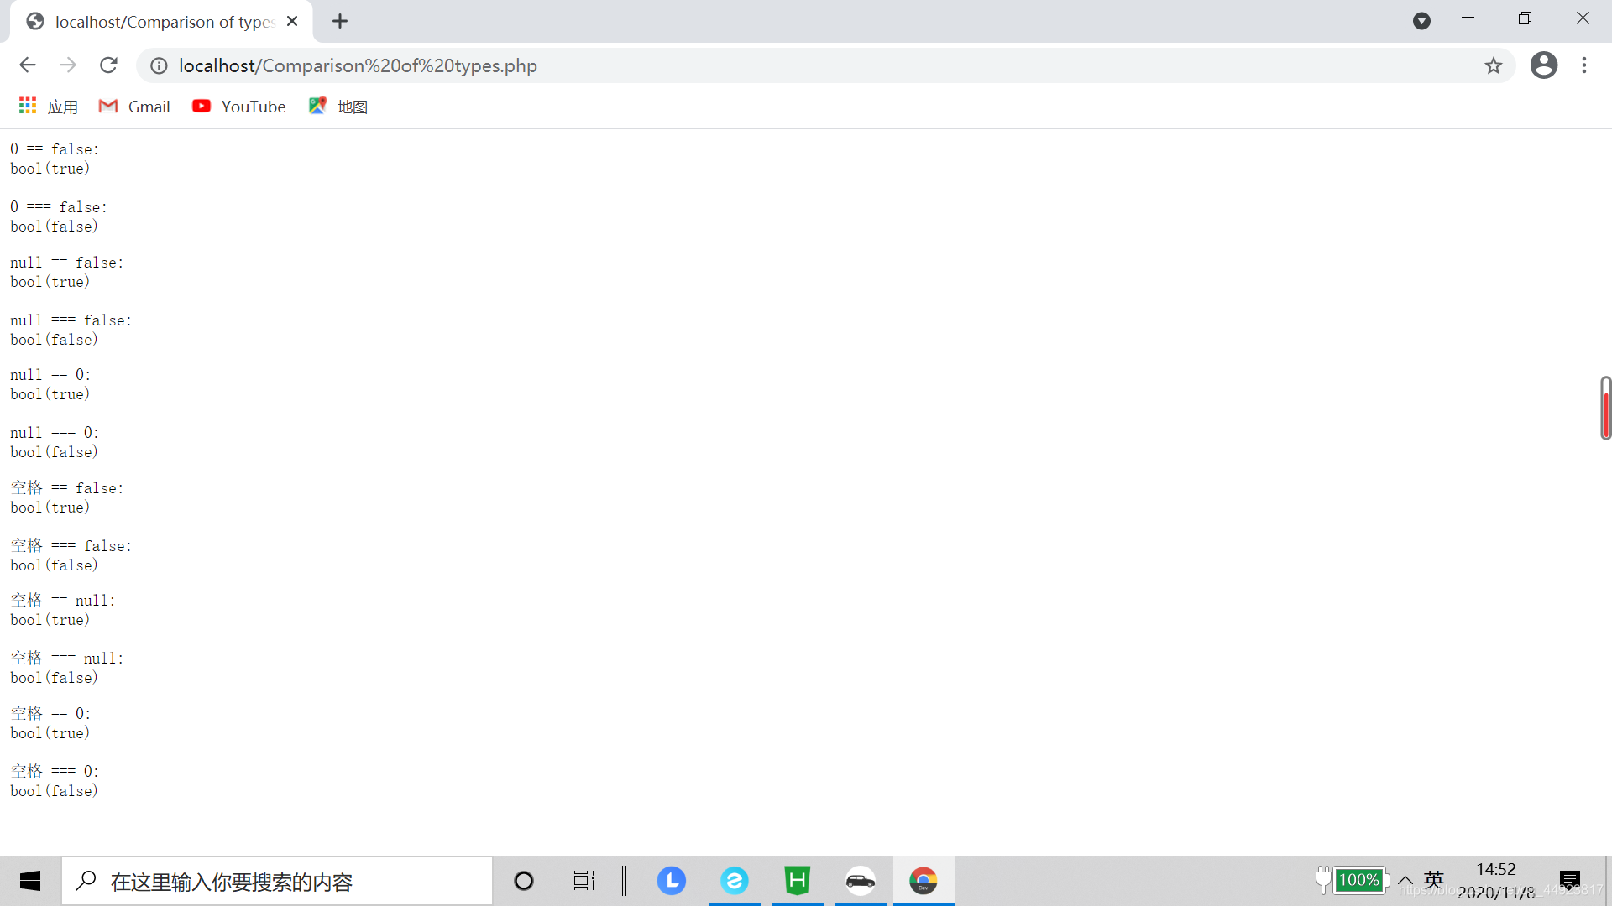Open the Apps bookmark shortcut
Screen dimensions: 1612x906
pyautogui.click(x=48, y=107)
